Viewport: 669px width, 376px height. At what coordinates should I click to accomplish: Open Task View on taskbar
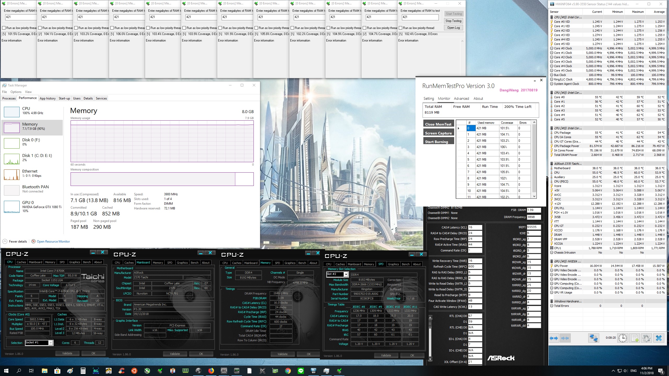point(31,371)
